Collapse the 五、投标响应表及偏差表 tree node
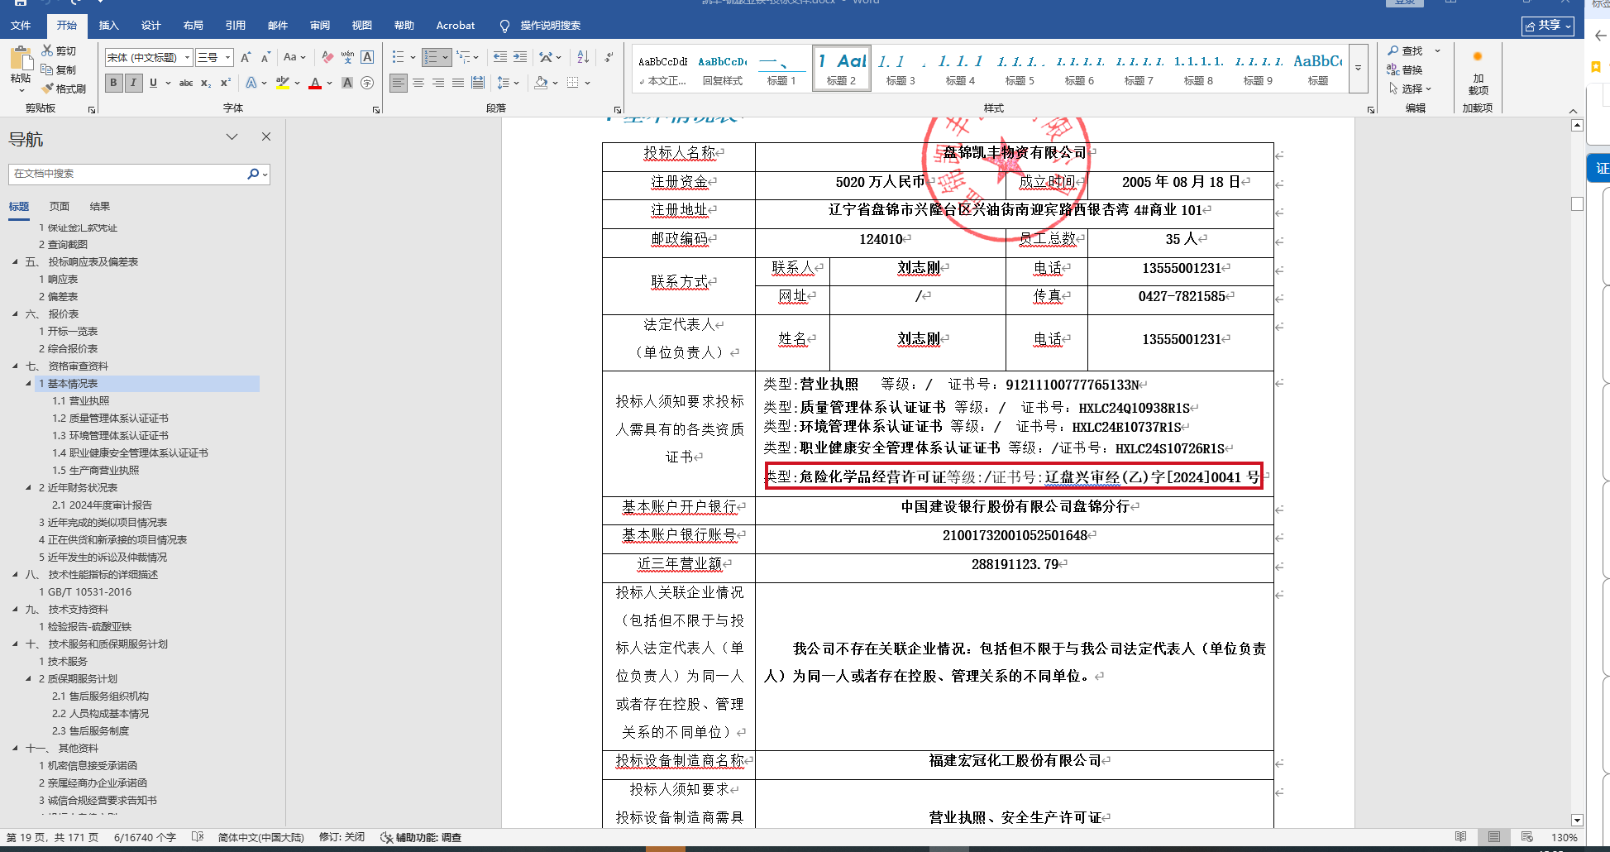Viewport: 1610px width, 852px height. click(15, 261)
